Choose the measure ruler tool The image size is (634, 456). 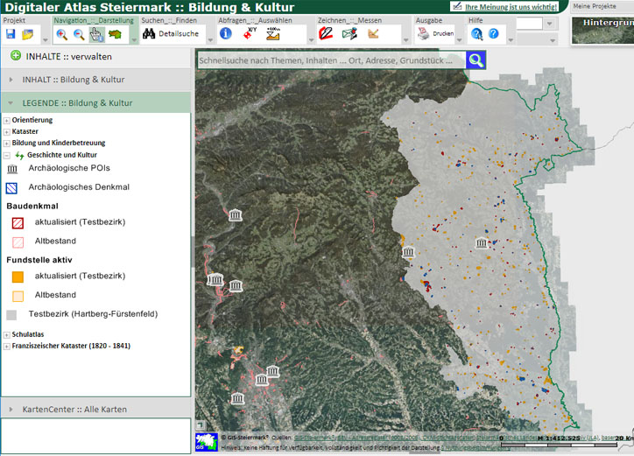coord(373,34)
